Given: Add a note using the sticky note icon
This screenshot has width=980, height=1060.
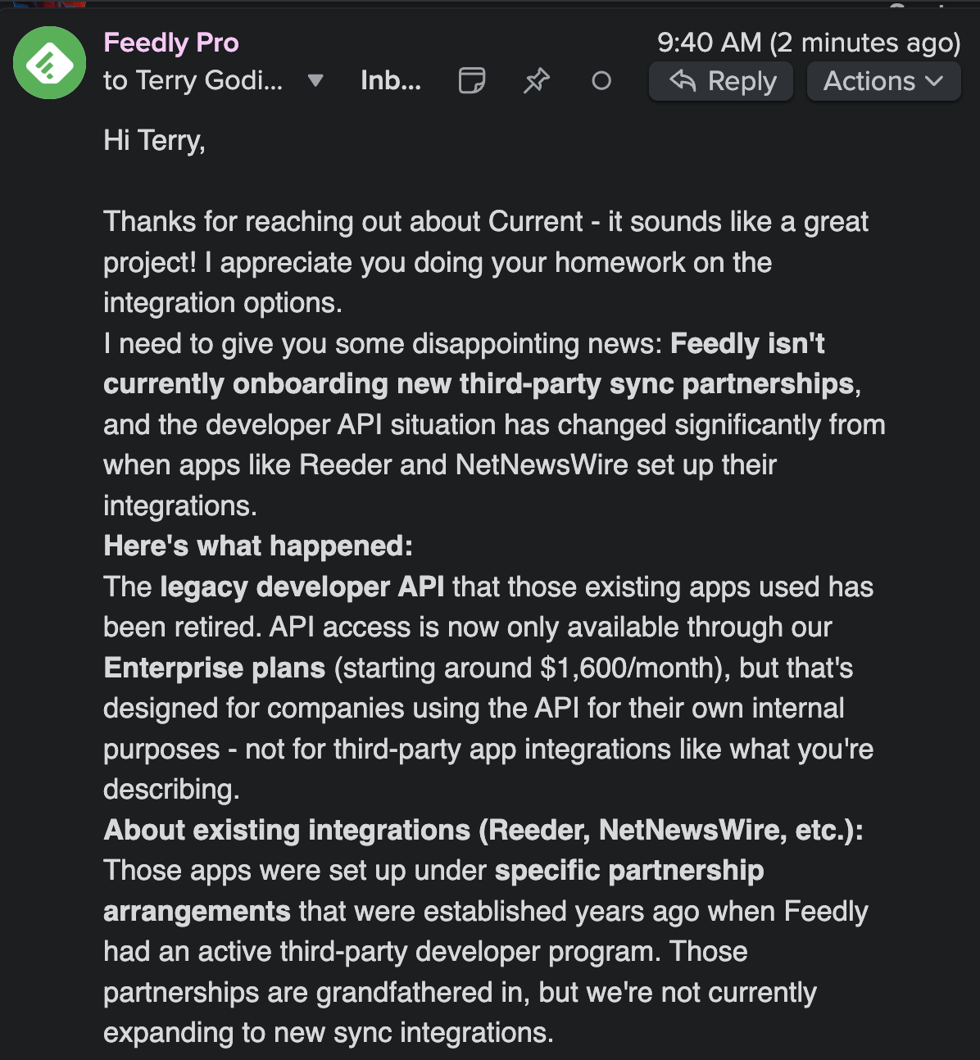Looking at the screenshot, I should pos(471,80).
